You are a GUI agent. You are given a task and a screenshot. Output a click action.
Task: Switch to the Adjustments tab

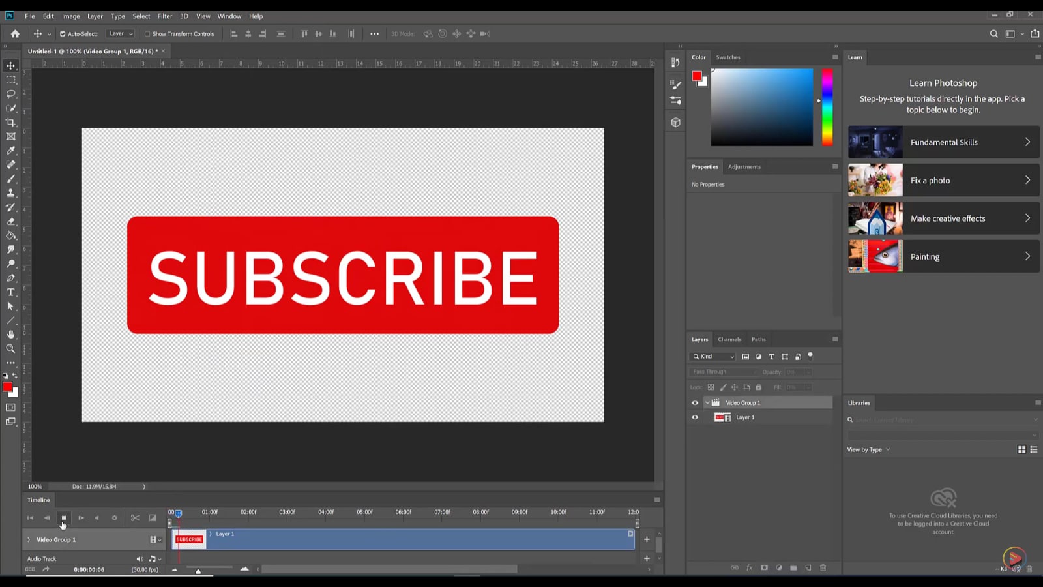tap(744, 167)
